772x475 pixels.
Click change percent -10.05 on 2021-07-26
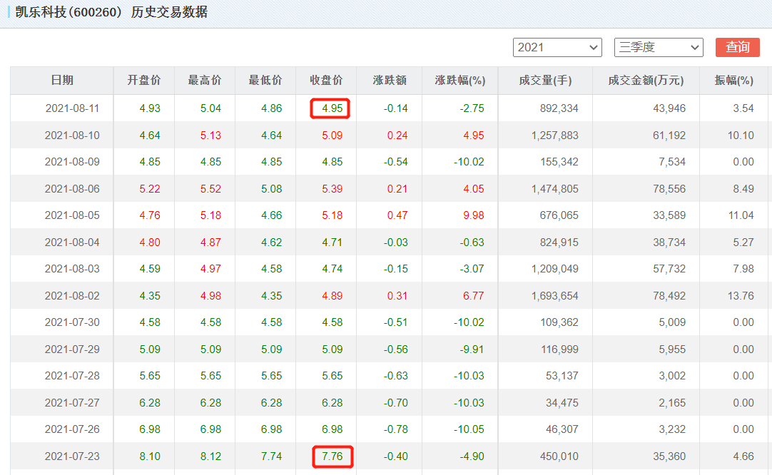[x=469, y=429]
